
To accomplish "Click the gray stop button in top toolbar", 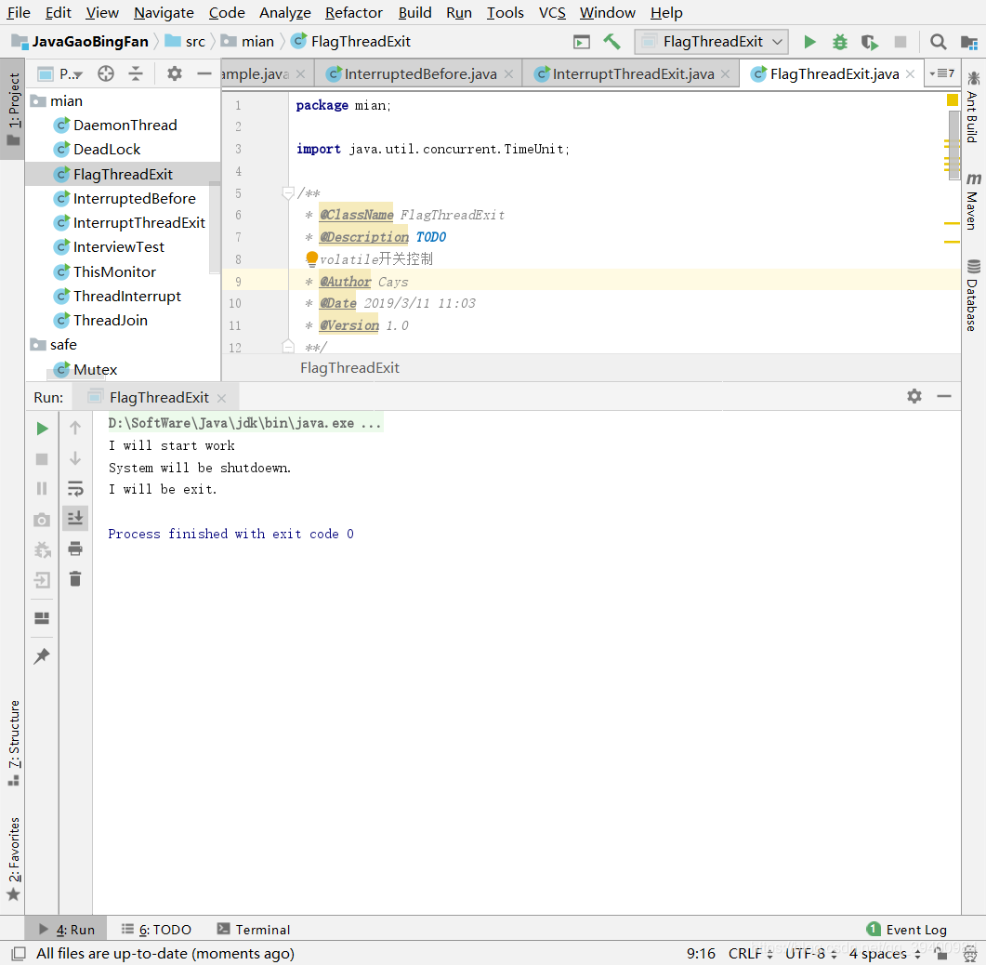I will (x=901, y=42).
